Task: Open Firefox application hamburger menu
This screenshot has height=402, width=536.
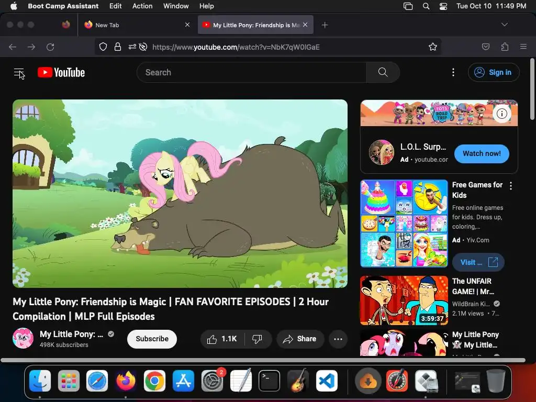Action: pos(523,47)
